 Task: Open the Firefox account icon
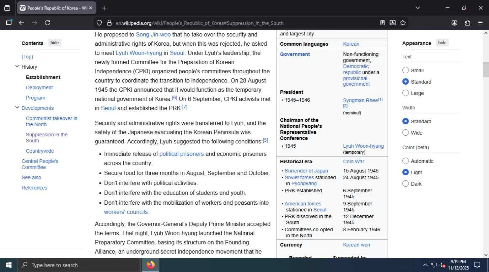(x=455, y=23)
